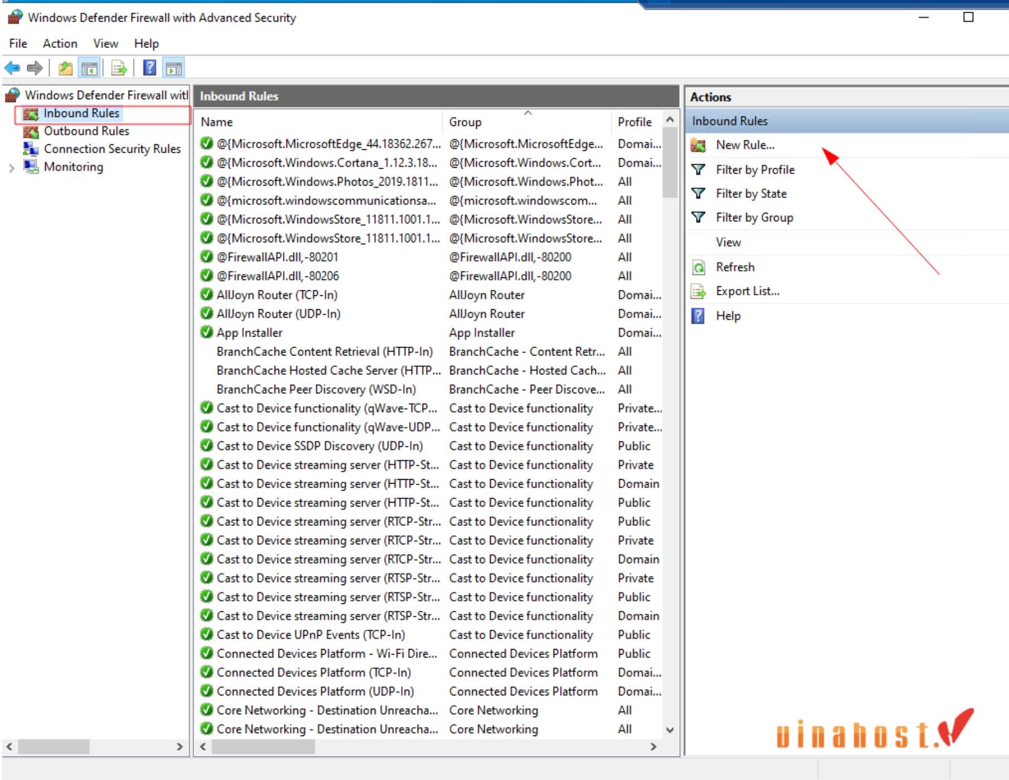Click the Monitoring tree icon

click(x=31, y=167)
